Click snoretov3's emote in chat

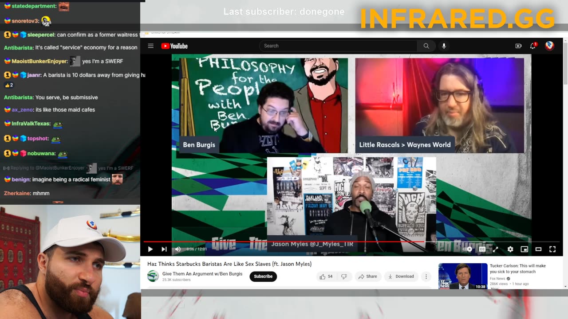click(x=46, y=20)
